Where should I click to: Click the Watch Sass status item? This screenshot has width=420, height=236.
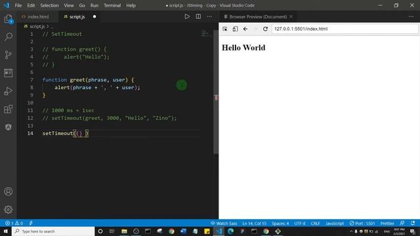click(x=224, y=223)
